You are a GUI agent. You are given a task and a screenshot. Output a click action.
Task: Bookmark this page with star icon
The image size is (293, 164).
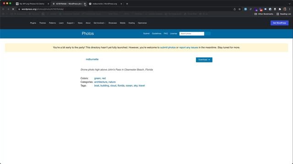(239, 9)
